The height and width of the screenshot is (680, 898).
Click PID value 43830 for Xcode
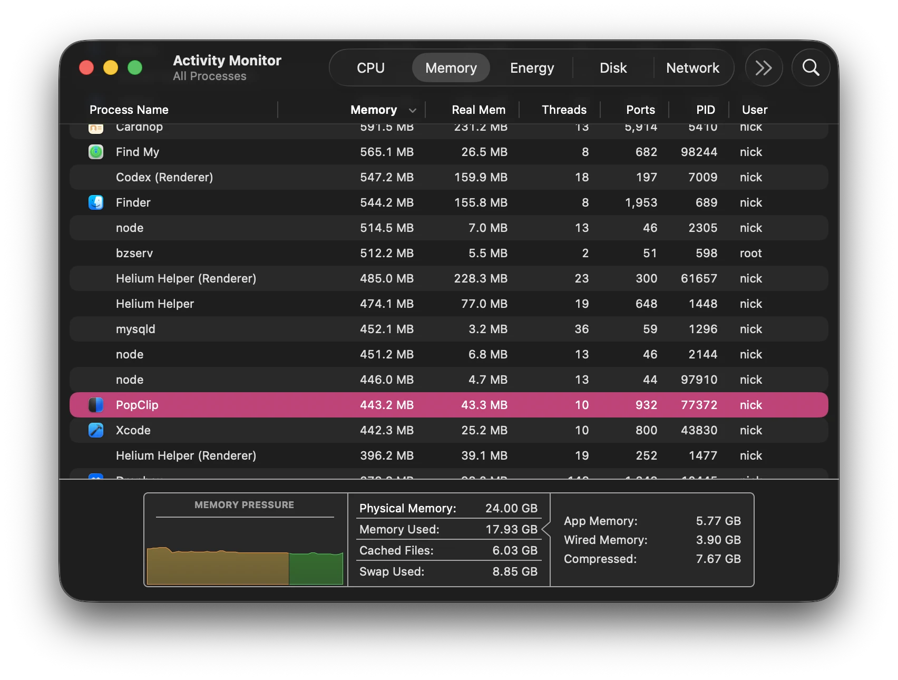[699, 430]
